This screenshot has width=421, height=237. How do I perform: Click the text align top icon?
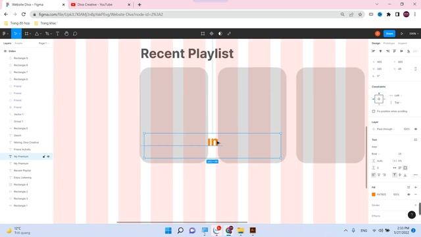click(395, 175)
